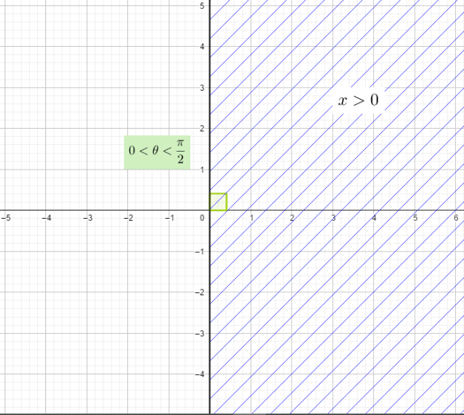464x415 pixels.
Task: Click the −1 tick label on the y-axis
Action: pos(201,251)
